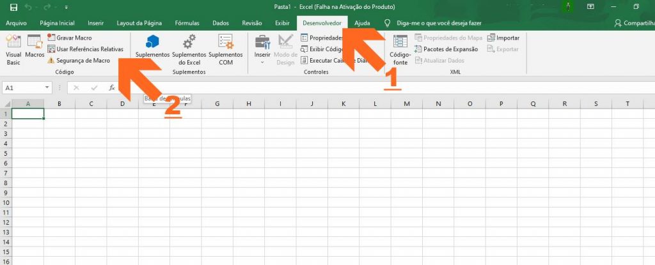Open the Código-fonte XML pane

pyautogui.click(x=400, y=50)
